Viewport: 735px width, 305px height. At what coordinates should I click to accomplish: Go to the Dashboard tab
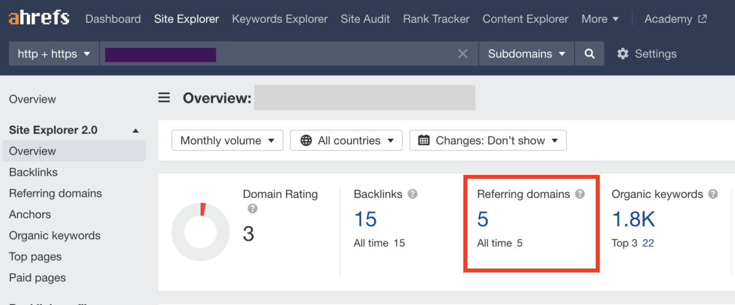coord(113,19)
